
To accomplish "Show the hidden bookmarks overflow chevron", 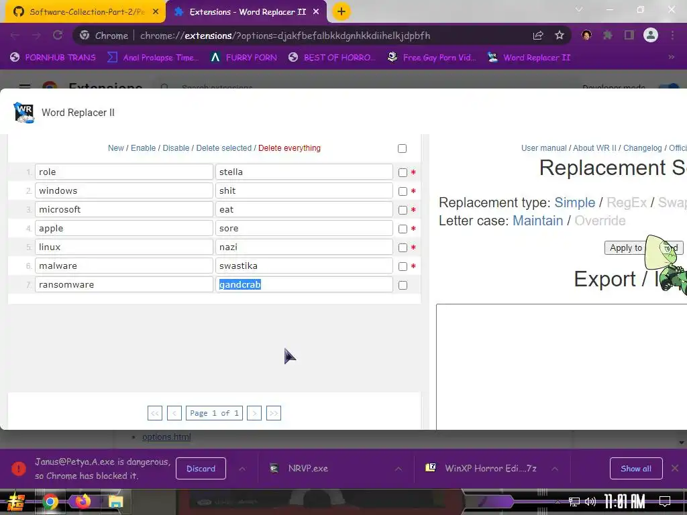I will click(671, 58).
